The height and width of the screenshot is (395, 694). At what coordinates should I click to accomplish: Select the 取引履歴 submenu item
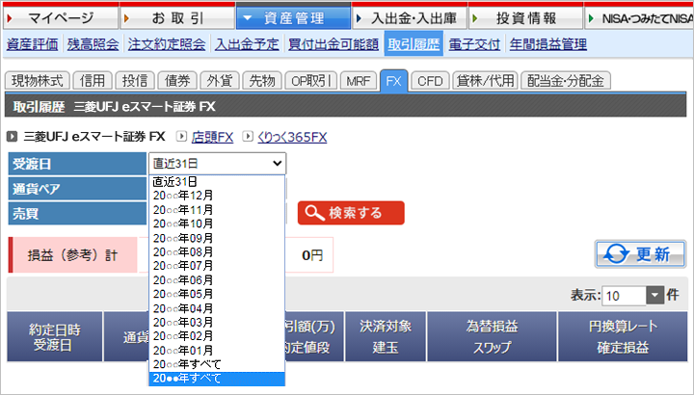pyautogui.click(x=414, y=43)
